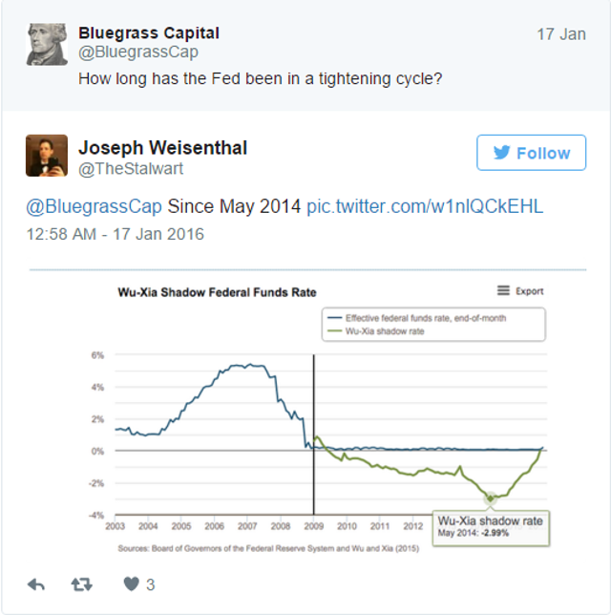611x615 pixels.
Task: Open Bluegrass Capital profile avatar
Action: click(x=47, y=44)
